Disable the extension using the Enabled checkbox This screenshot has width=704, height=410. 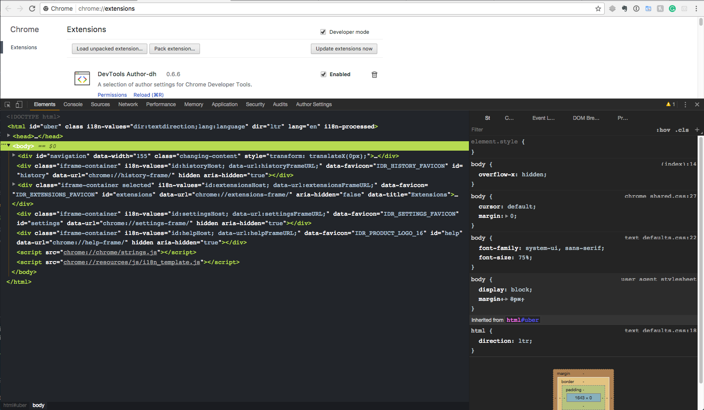[x=324, y=74]
